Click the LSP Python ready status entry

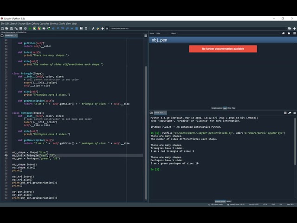pyautogui.click(x=215, y=204)
